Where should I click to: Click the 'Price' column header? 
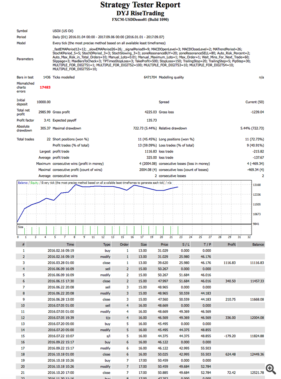(164, 245)
